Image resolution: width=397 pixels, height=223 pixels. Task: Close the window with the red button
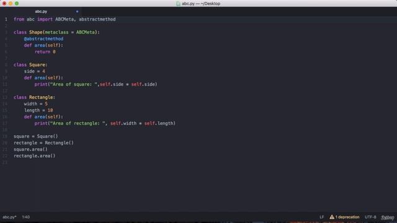click(x=4, y=4)
